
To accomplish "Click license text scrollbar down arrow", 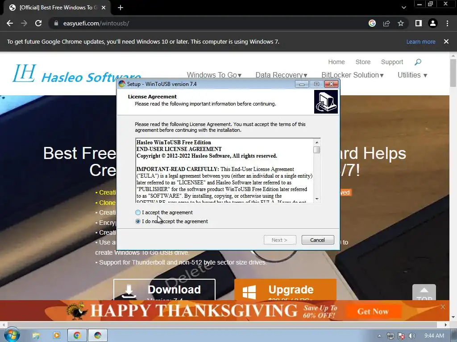I will [x=317, y=199].
